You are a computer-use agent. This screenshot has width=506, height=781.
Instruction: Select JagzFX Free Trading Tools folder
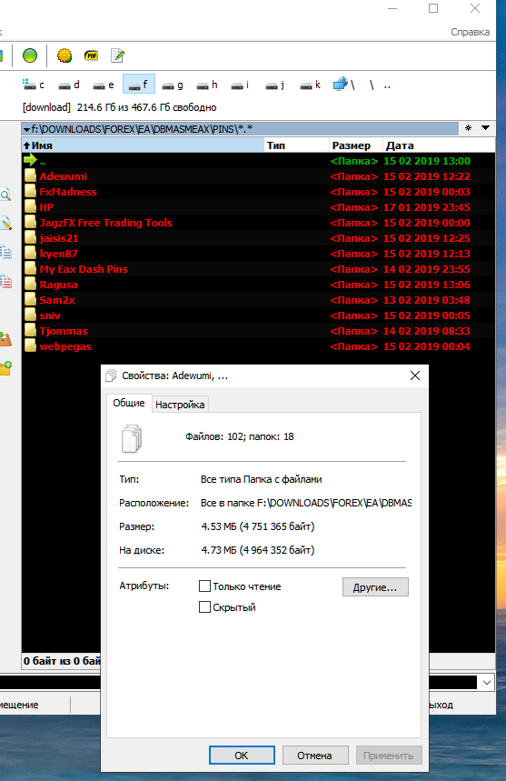(x=258, y=223)
